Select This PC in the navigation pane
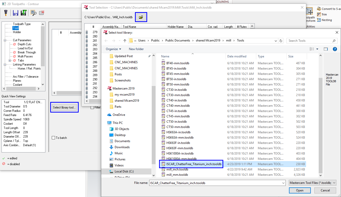The image size is (341, 197). pyautogui.click(x=117, y=123)
